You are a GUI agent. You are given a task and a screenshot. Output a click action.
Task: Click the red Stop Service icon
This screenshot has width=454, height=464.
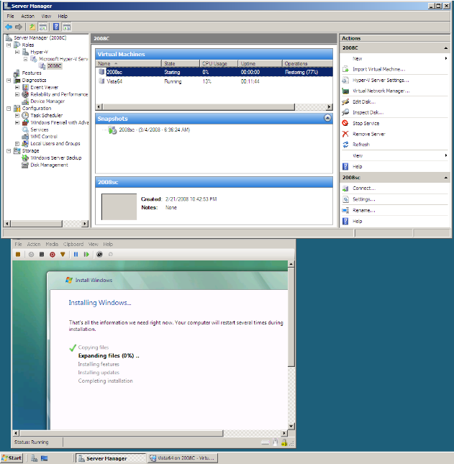[x=345, y=123]
